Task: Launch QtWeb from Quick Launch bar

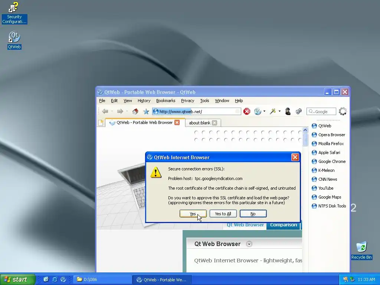Action: point(63,279)
